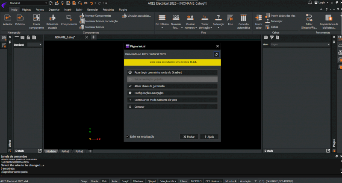
Task: Expand the Endereçar dropdown in Fios group
Action: point(218,28)
